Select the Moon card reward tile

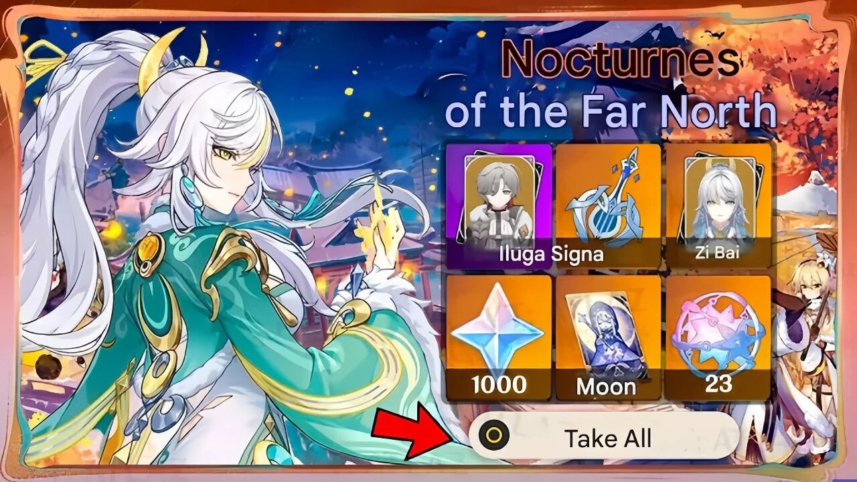tap(608, 337)
